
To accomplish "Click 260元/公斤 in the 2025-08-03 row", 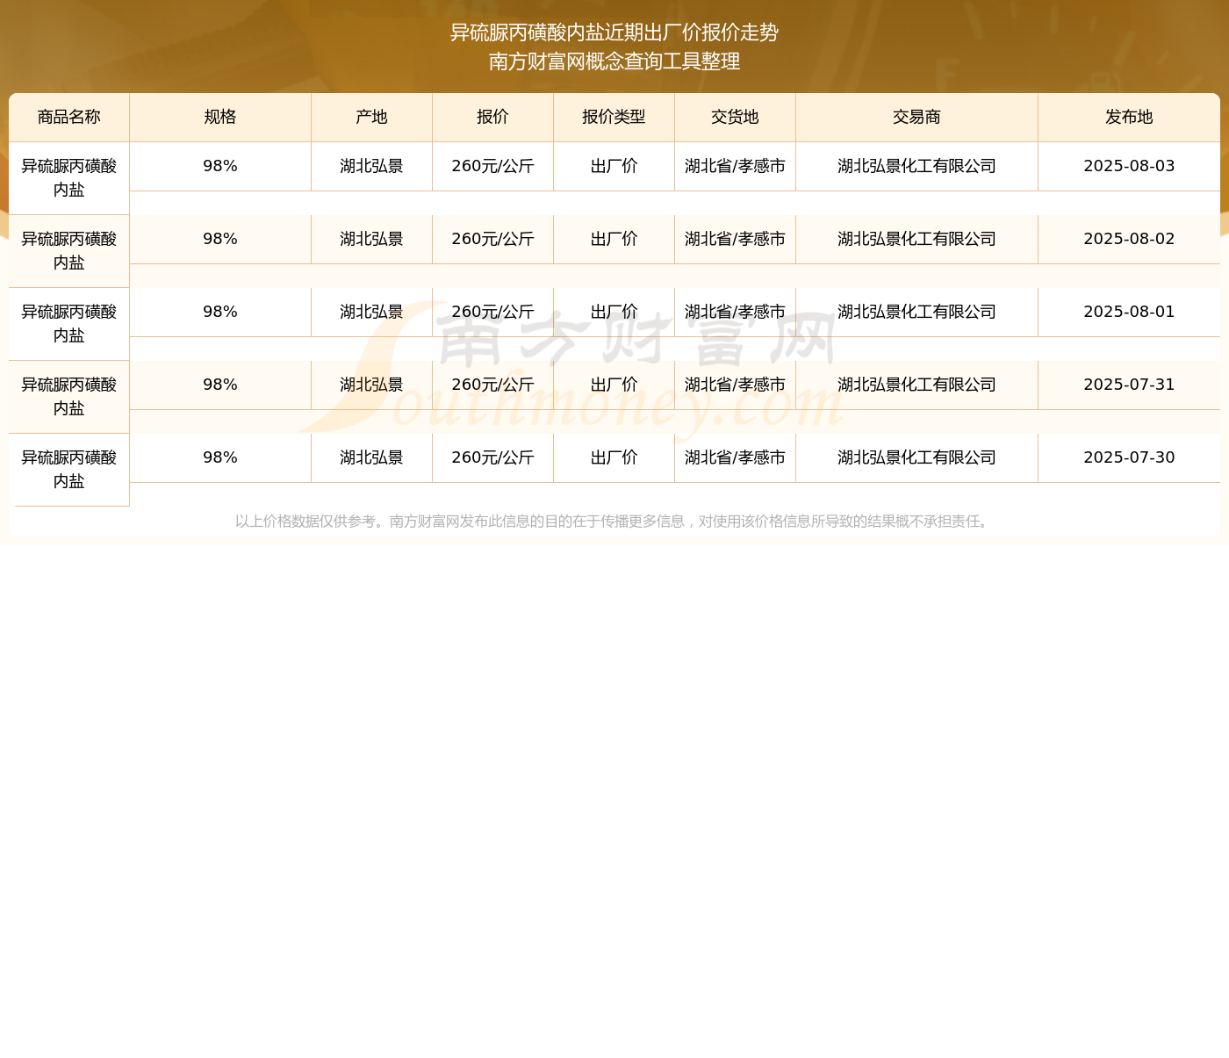I will 493,167.
